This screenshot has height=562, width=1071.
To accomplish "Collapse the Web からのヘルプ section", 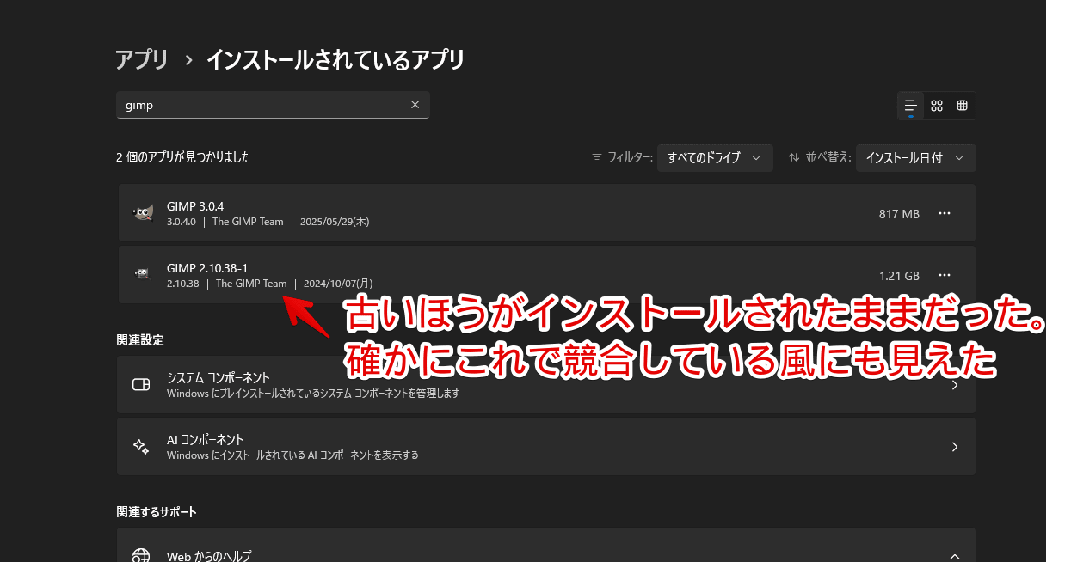I will (x=955, y=556).
